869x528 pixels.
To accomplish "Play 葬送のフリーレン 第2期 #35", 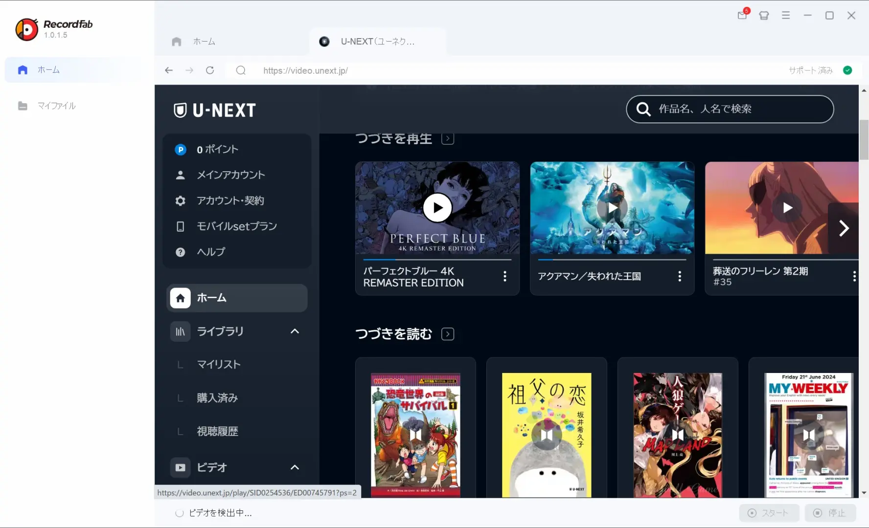I will (x=787, y=208).
